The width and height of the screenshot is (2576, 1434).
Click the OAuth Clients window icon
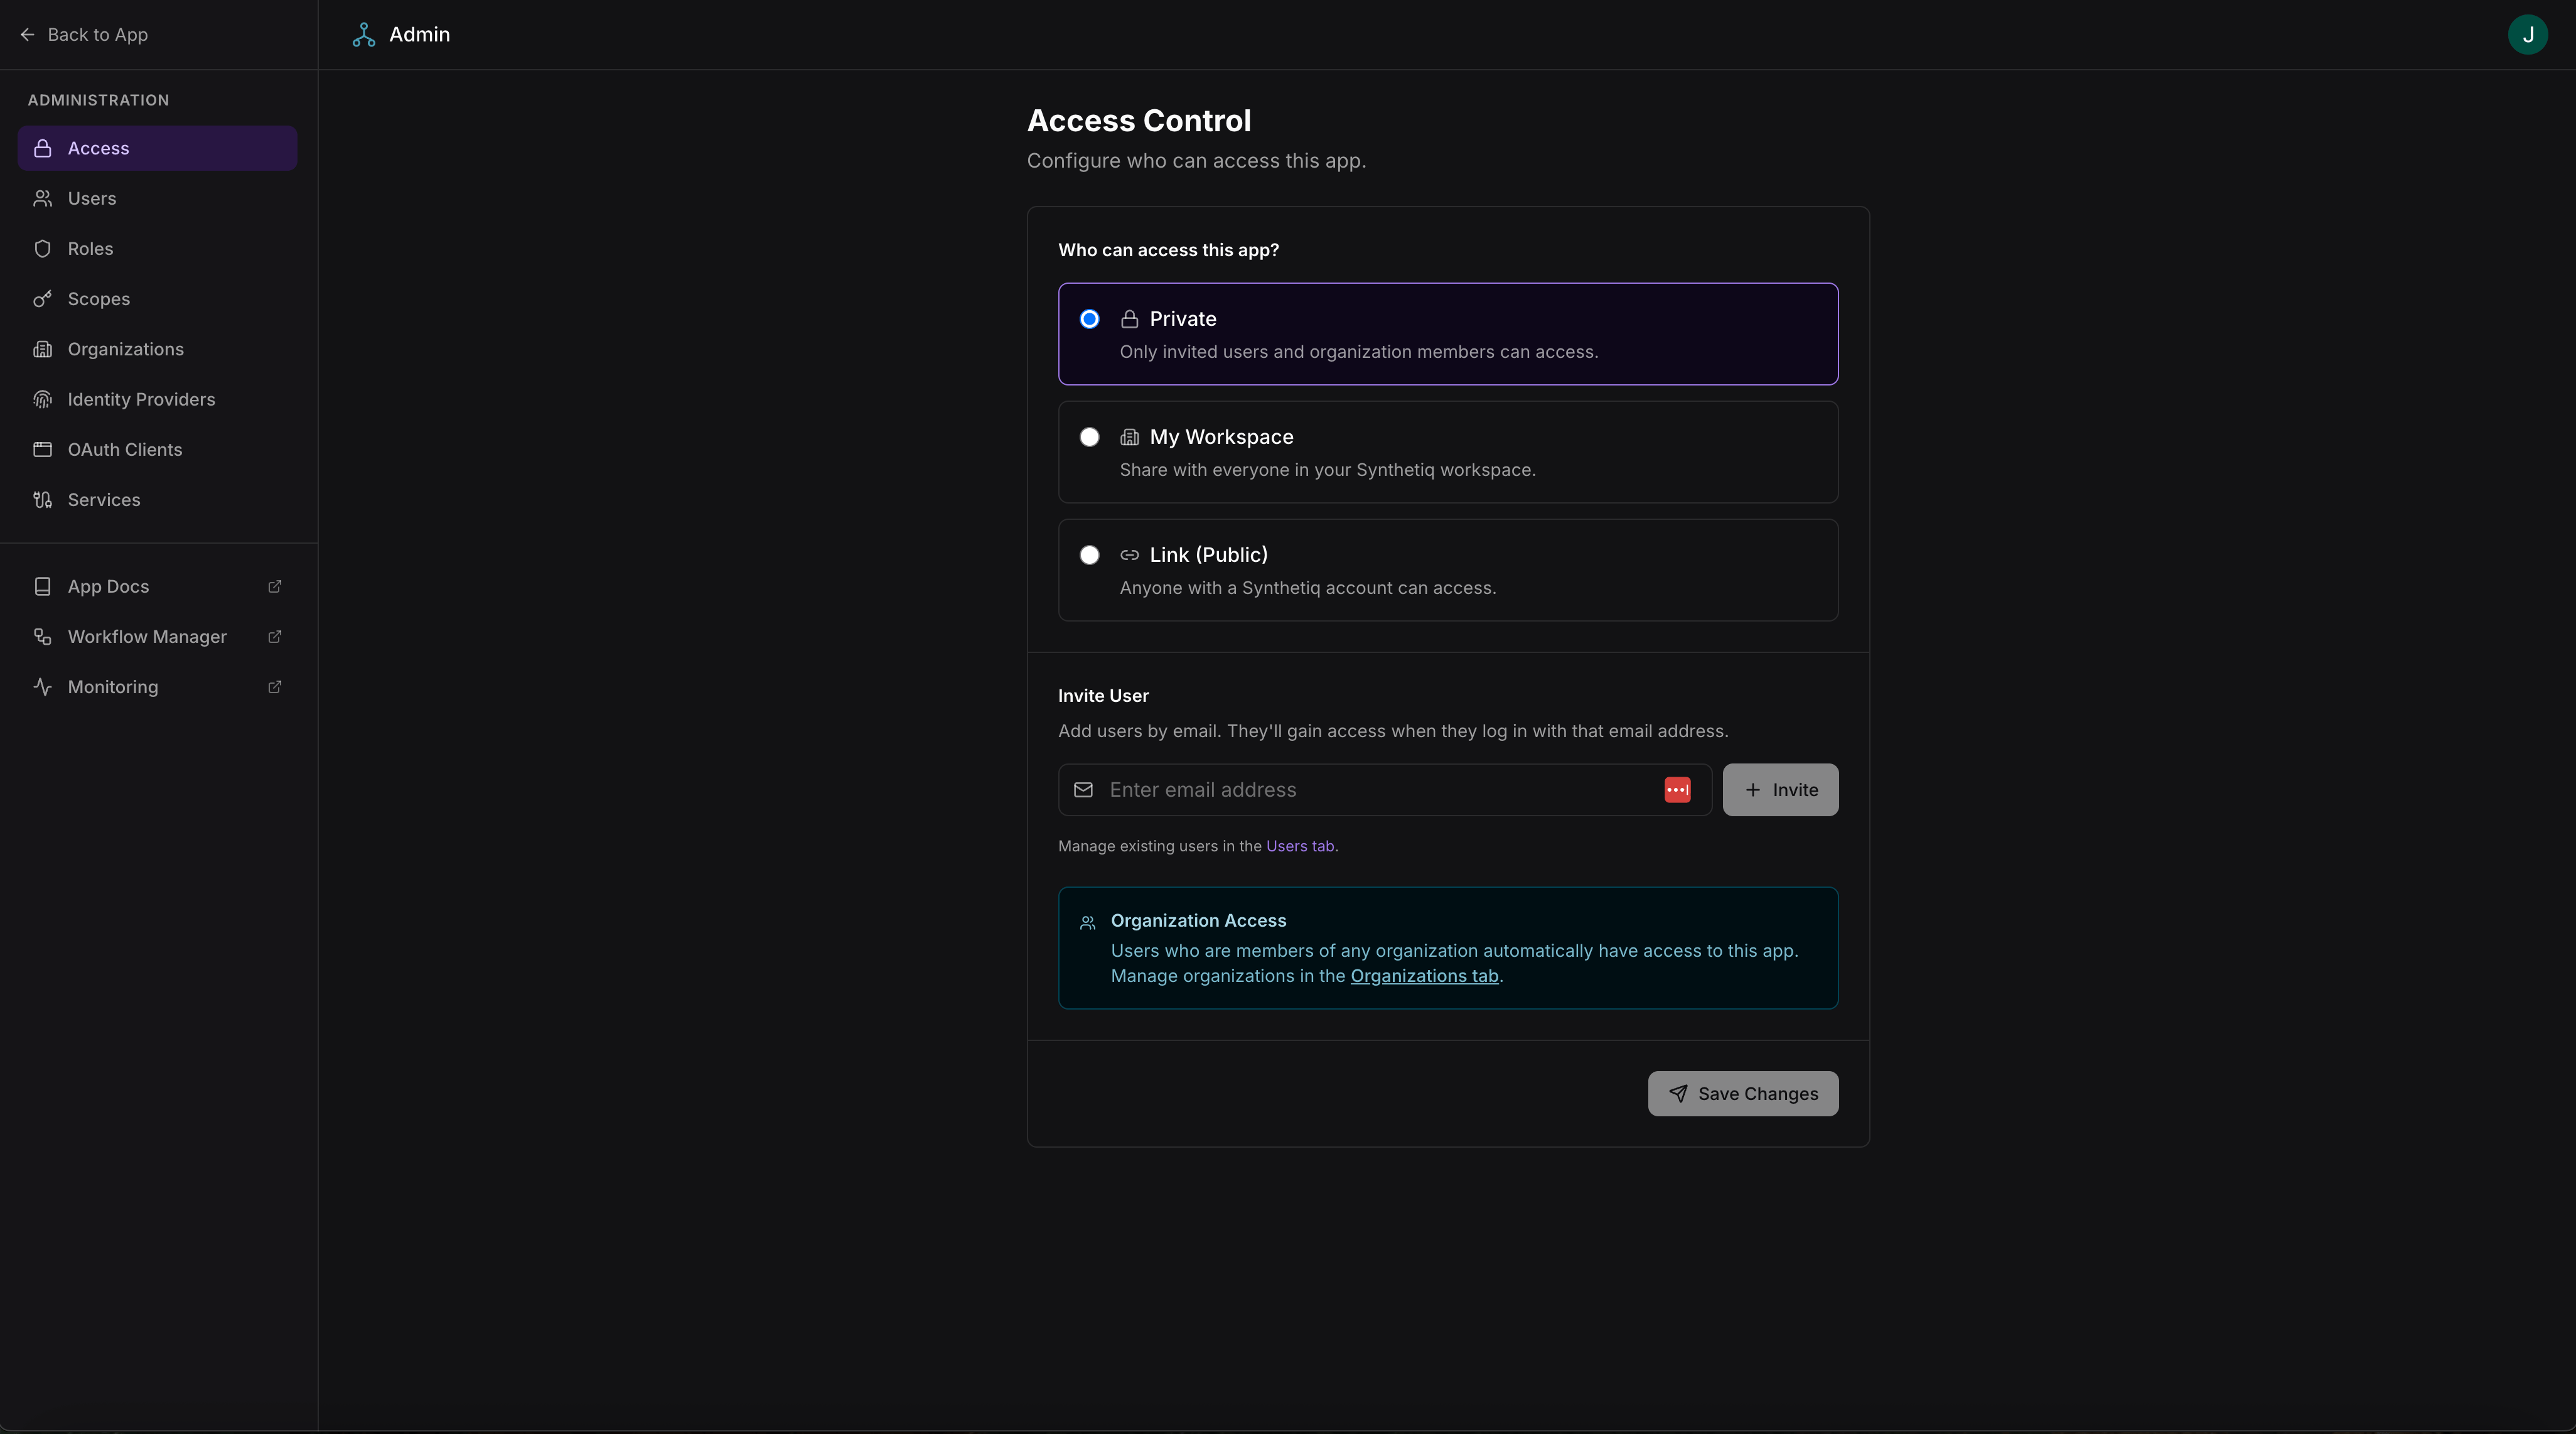[x=42, y=449]
